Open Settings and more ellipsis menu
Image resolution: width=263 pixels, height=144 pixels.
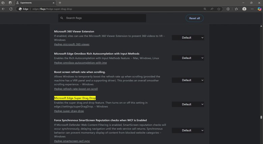252,9
